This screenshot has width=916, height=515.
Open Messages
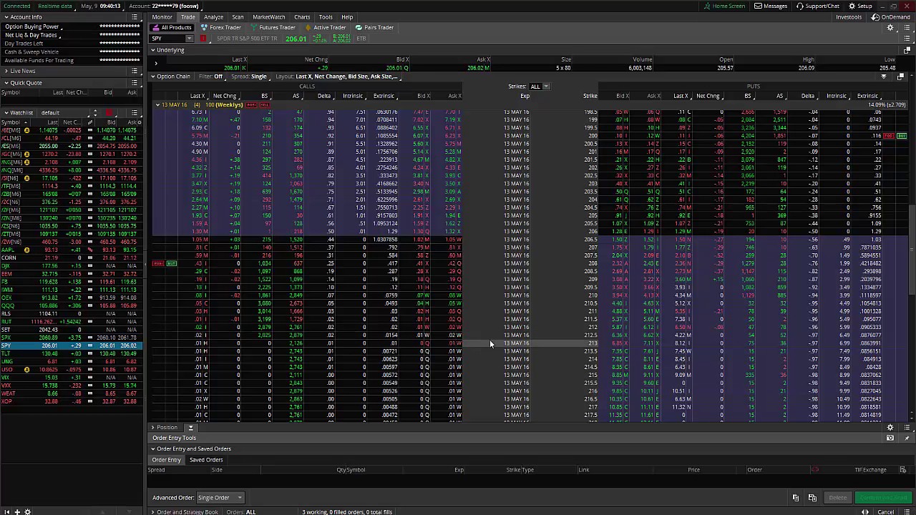(x=771, y=6)
